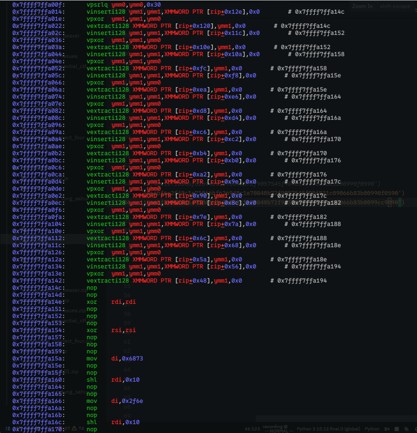Click the error count indicator showing 27

click(x=64, y=429)
